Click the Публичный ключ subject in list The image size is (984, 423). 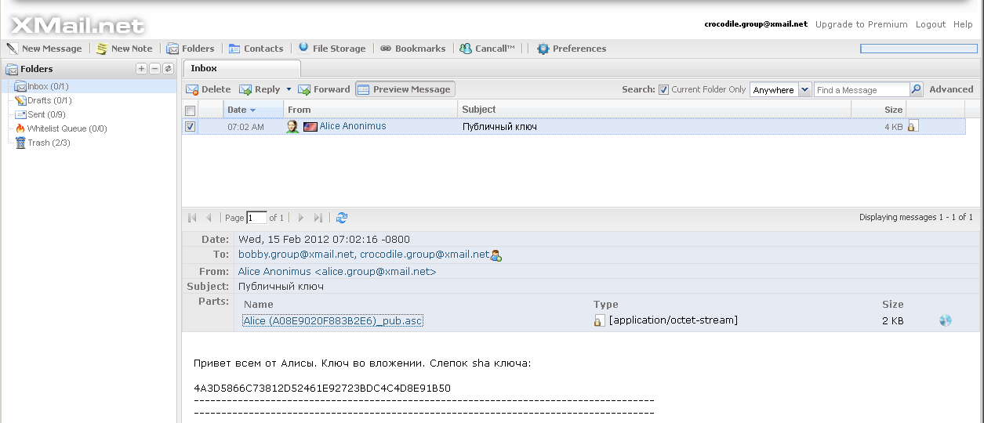pos(499,126)
